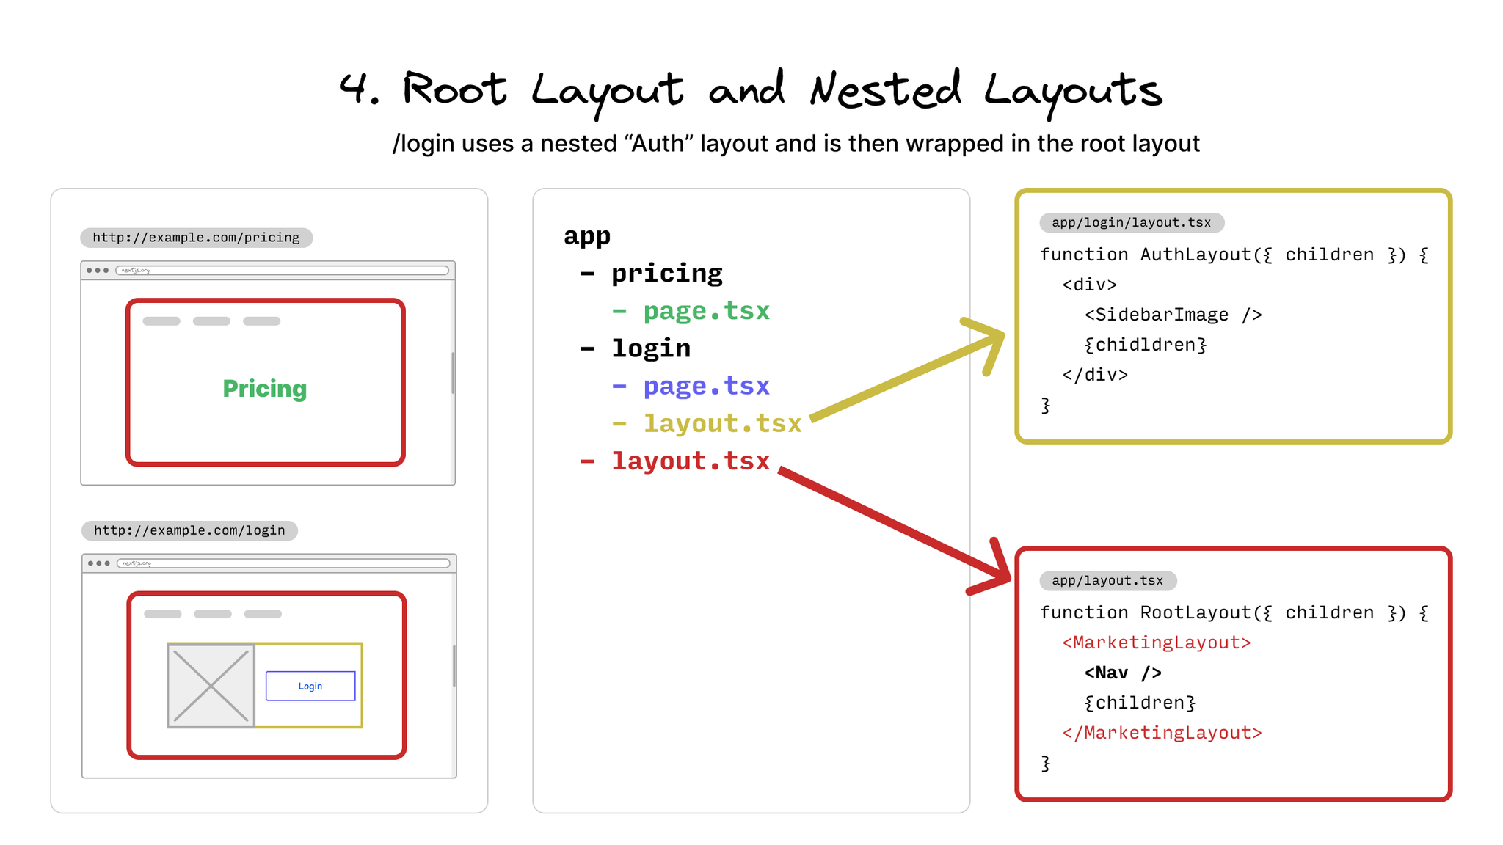Click the pricing mockup address bar
Screen dimensions: 1503x845
coord(283,271)
